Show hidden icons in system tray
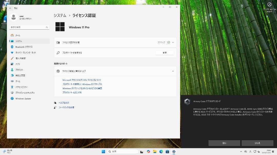The width and height of the screenshot is (277, 155). (x=241, y=151)
